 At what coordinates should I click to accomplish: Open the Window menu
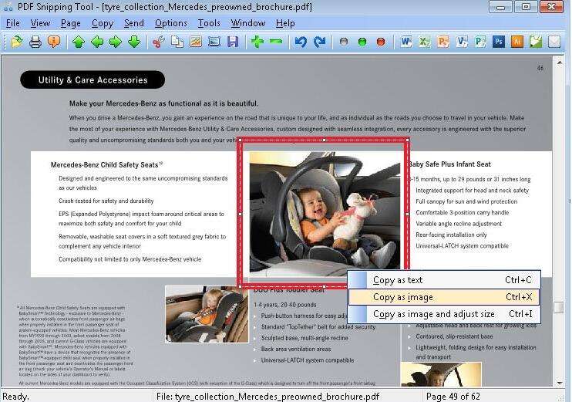pyautogui.click(x=248, y=23)
